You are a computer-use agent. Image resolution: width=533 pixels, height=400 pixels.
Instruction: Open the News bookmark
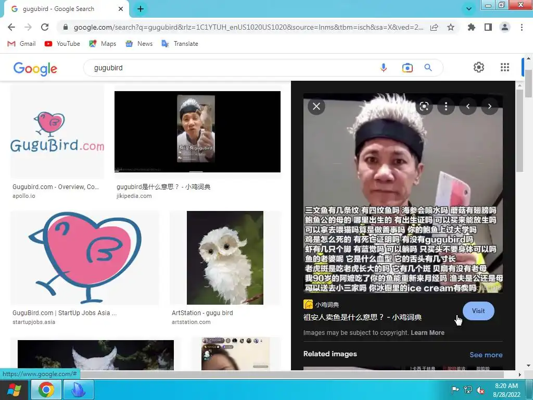pos(139,44)
